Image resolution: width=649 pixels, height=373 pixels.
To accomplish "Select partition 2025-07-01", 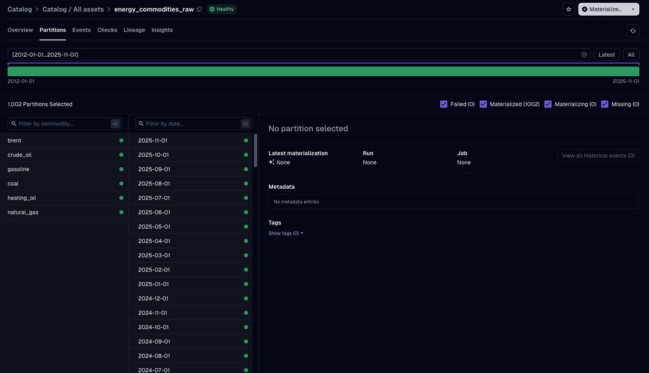I will [x=191, y=198].
